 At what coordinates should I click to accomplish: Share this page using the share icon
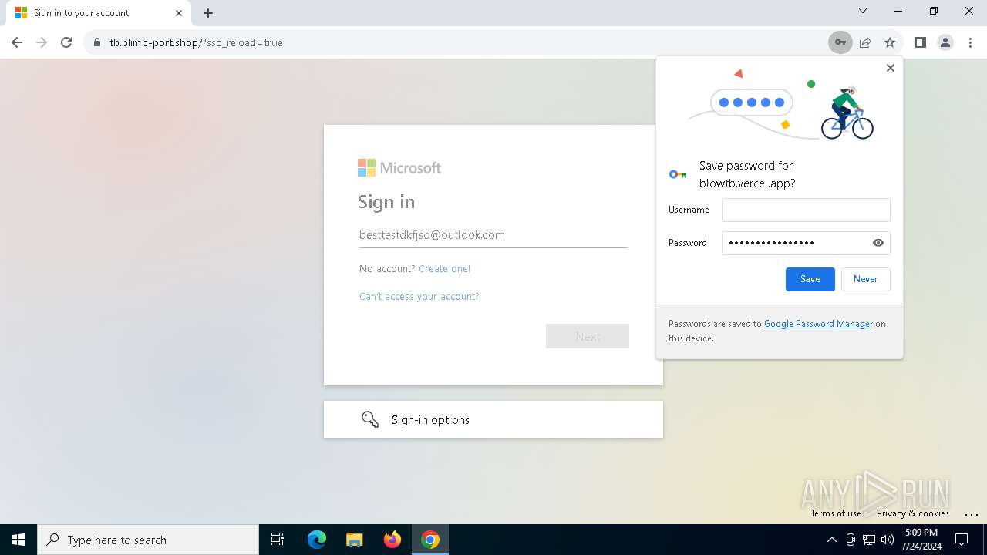[865, 42]
